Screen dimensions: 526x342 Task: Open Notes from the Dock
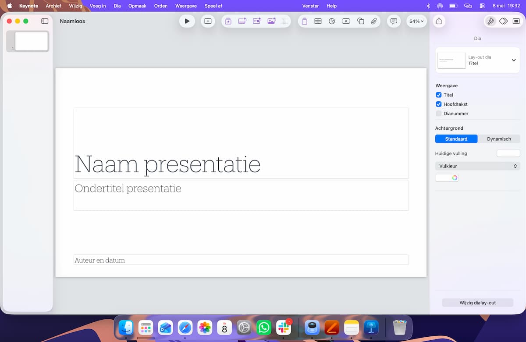click(x=352, y=328)
